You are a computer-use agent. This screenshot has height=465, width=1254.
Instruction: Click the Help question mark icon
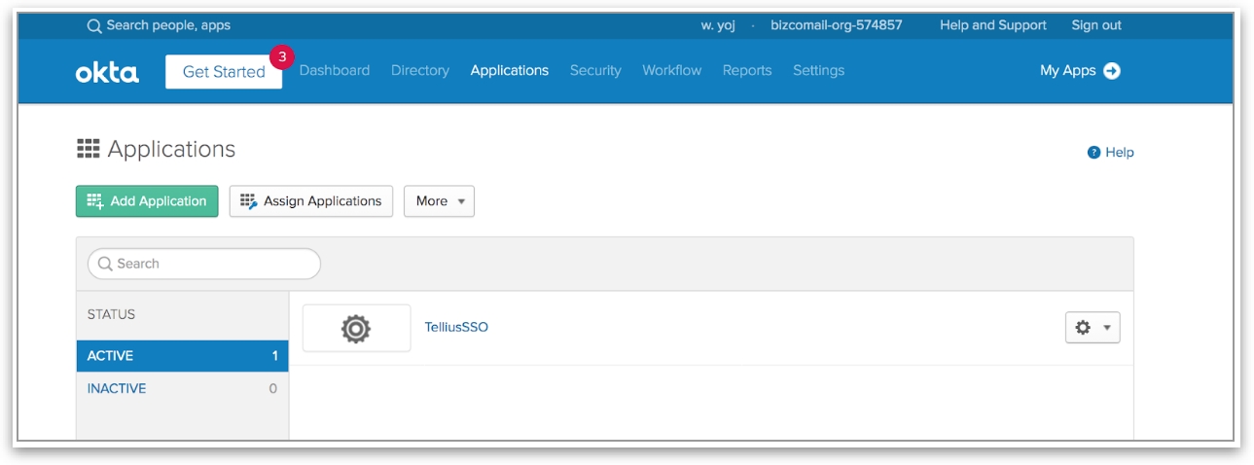1093,153
